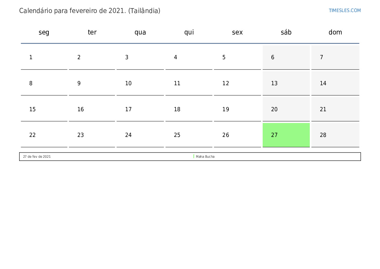The height and width of the screenshot is (269, 380).
Task: Click day 12 in the calendar
Action: [237, 83]
